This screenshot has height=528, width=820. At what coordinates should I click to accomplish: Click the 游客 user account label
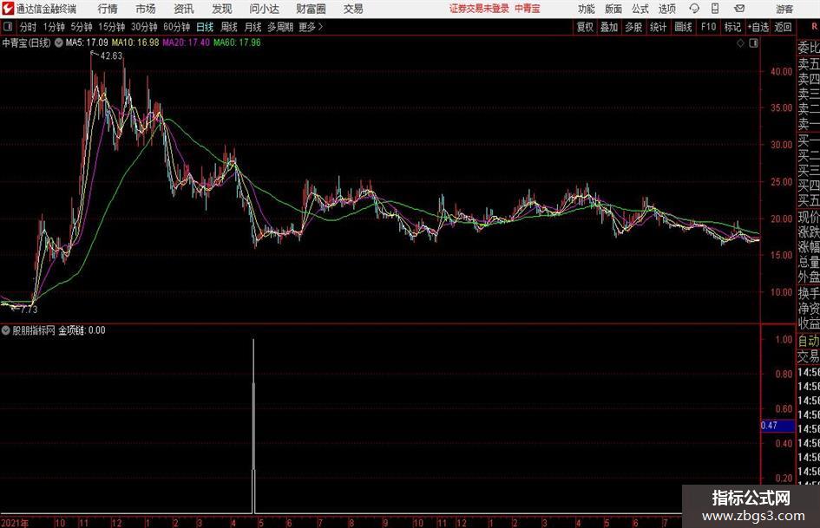click(x=784, y=9)
